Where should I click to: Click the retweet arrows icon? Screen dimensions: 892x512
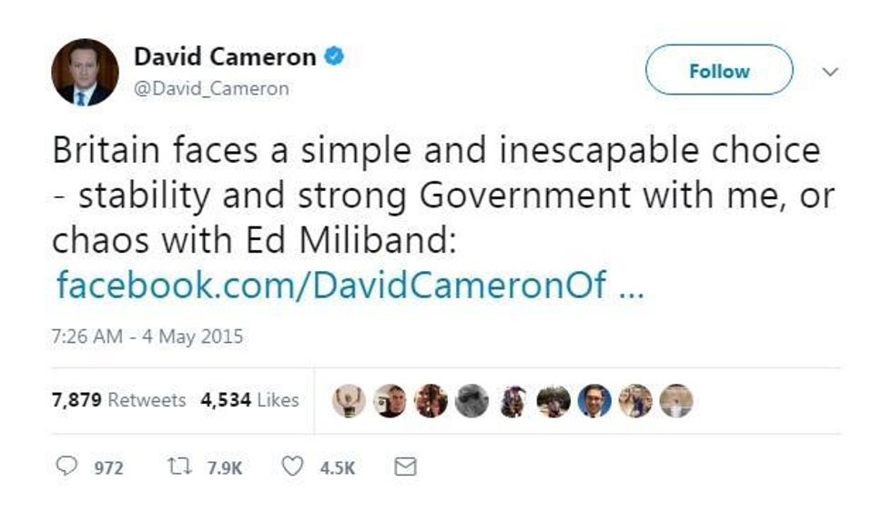point(178,467)
